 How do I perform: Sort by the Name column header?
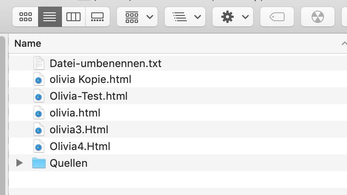pos(28,43)
